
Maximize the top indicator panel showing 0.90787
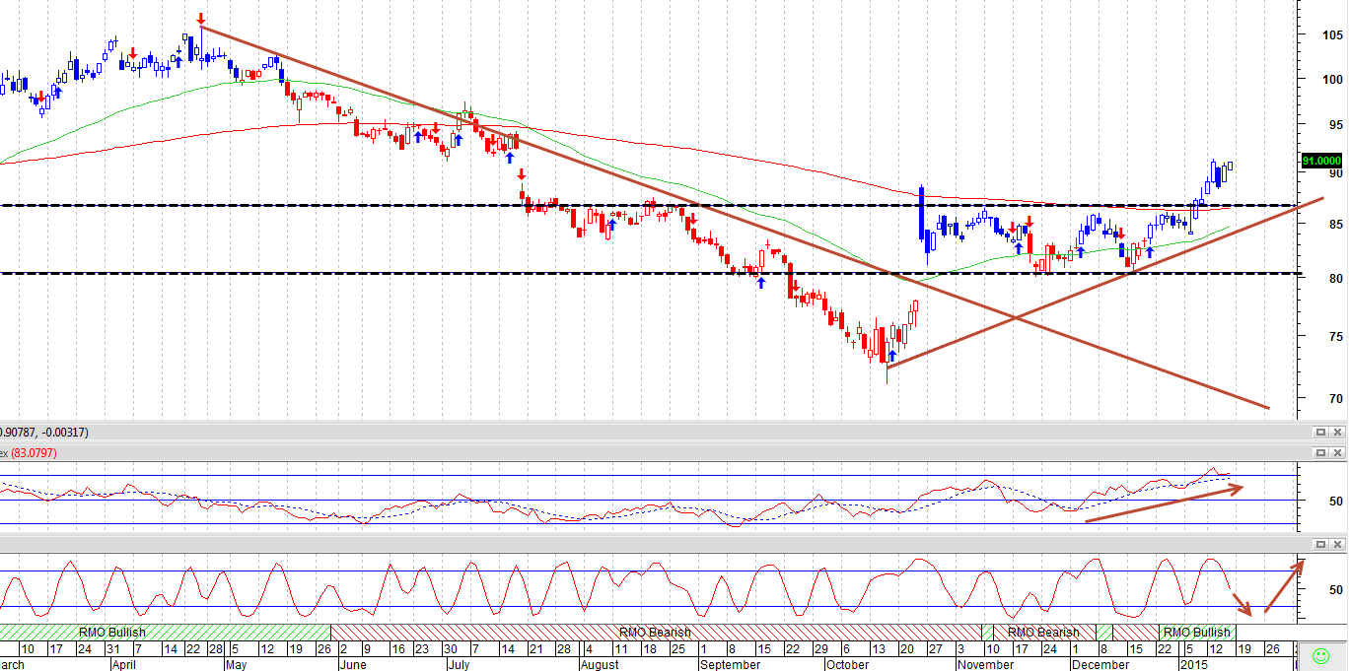1320,432
